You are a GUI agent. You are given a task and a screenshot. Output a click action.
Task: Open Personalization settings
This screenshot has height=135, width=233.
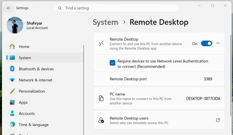click(45, 91)
